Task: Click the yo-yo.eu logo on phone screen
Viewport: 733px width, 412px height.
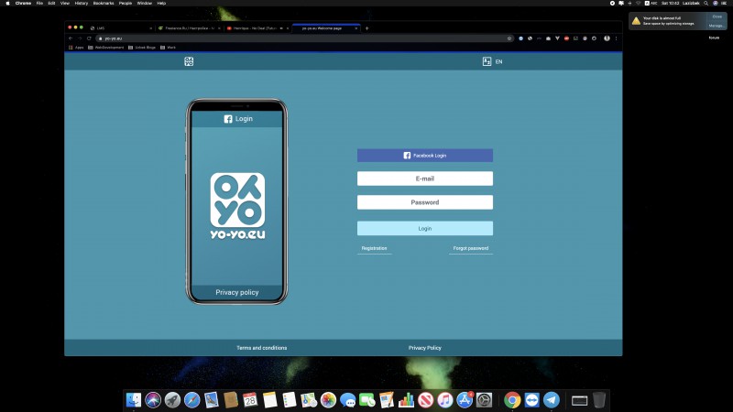Action: pos(237,206)
